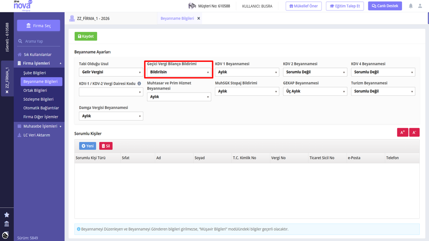Open KDV 4 Beyannamesi dropdown
This screenshot has width=429, height=241.
383,72
